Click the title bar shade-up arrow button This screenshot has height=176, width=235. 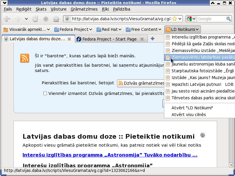click(x=212, y=3)
